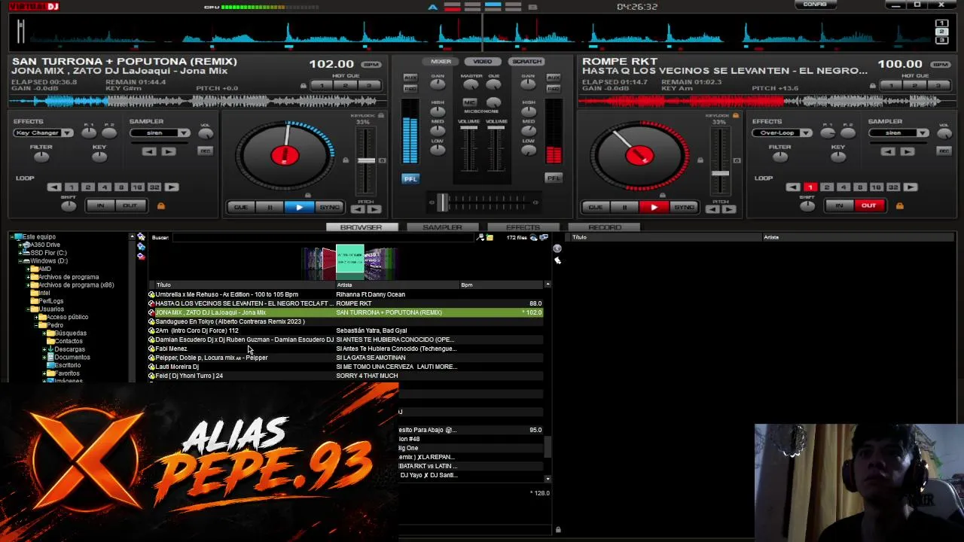The width and height of the screenshot is (964, 542).
Task: Click the left deck BPM tap button
Action: 371,65
